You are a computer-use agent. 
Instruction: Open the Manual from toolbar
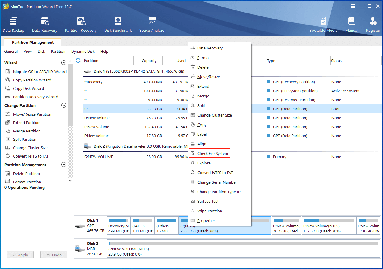tap(352, 25)
